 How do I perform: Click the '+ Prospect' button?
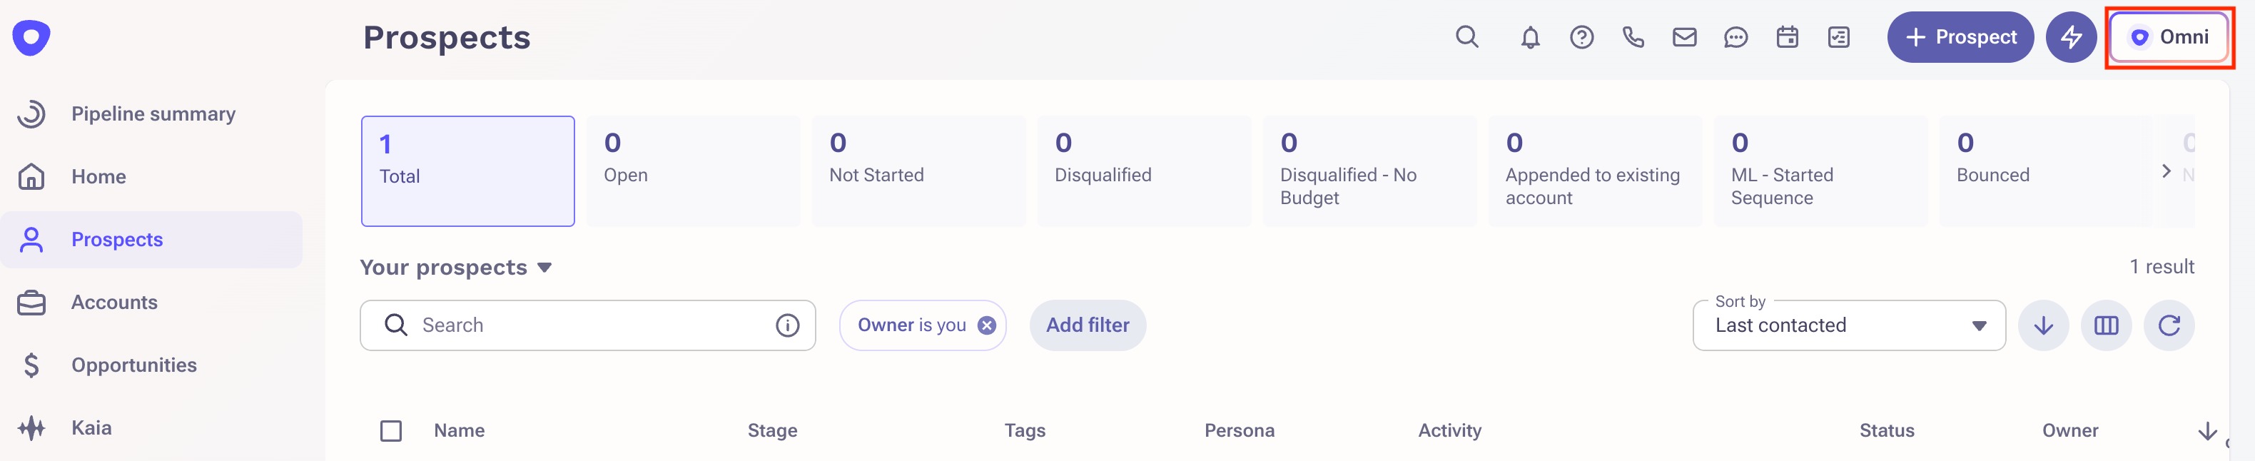pos(1960,36)
